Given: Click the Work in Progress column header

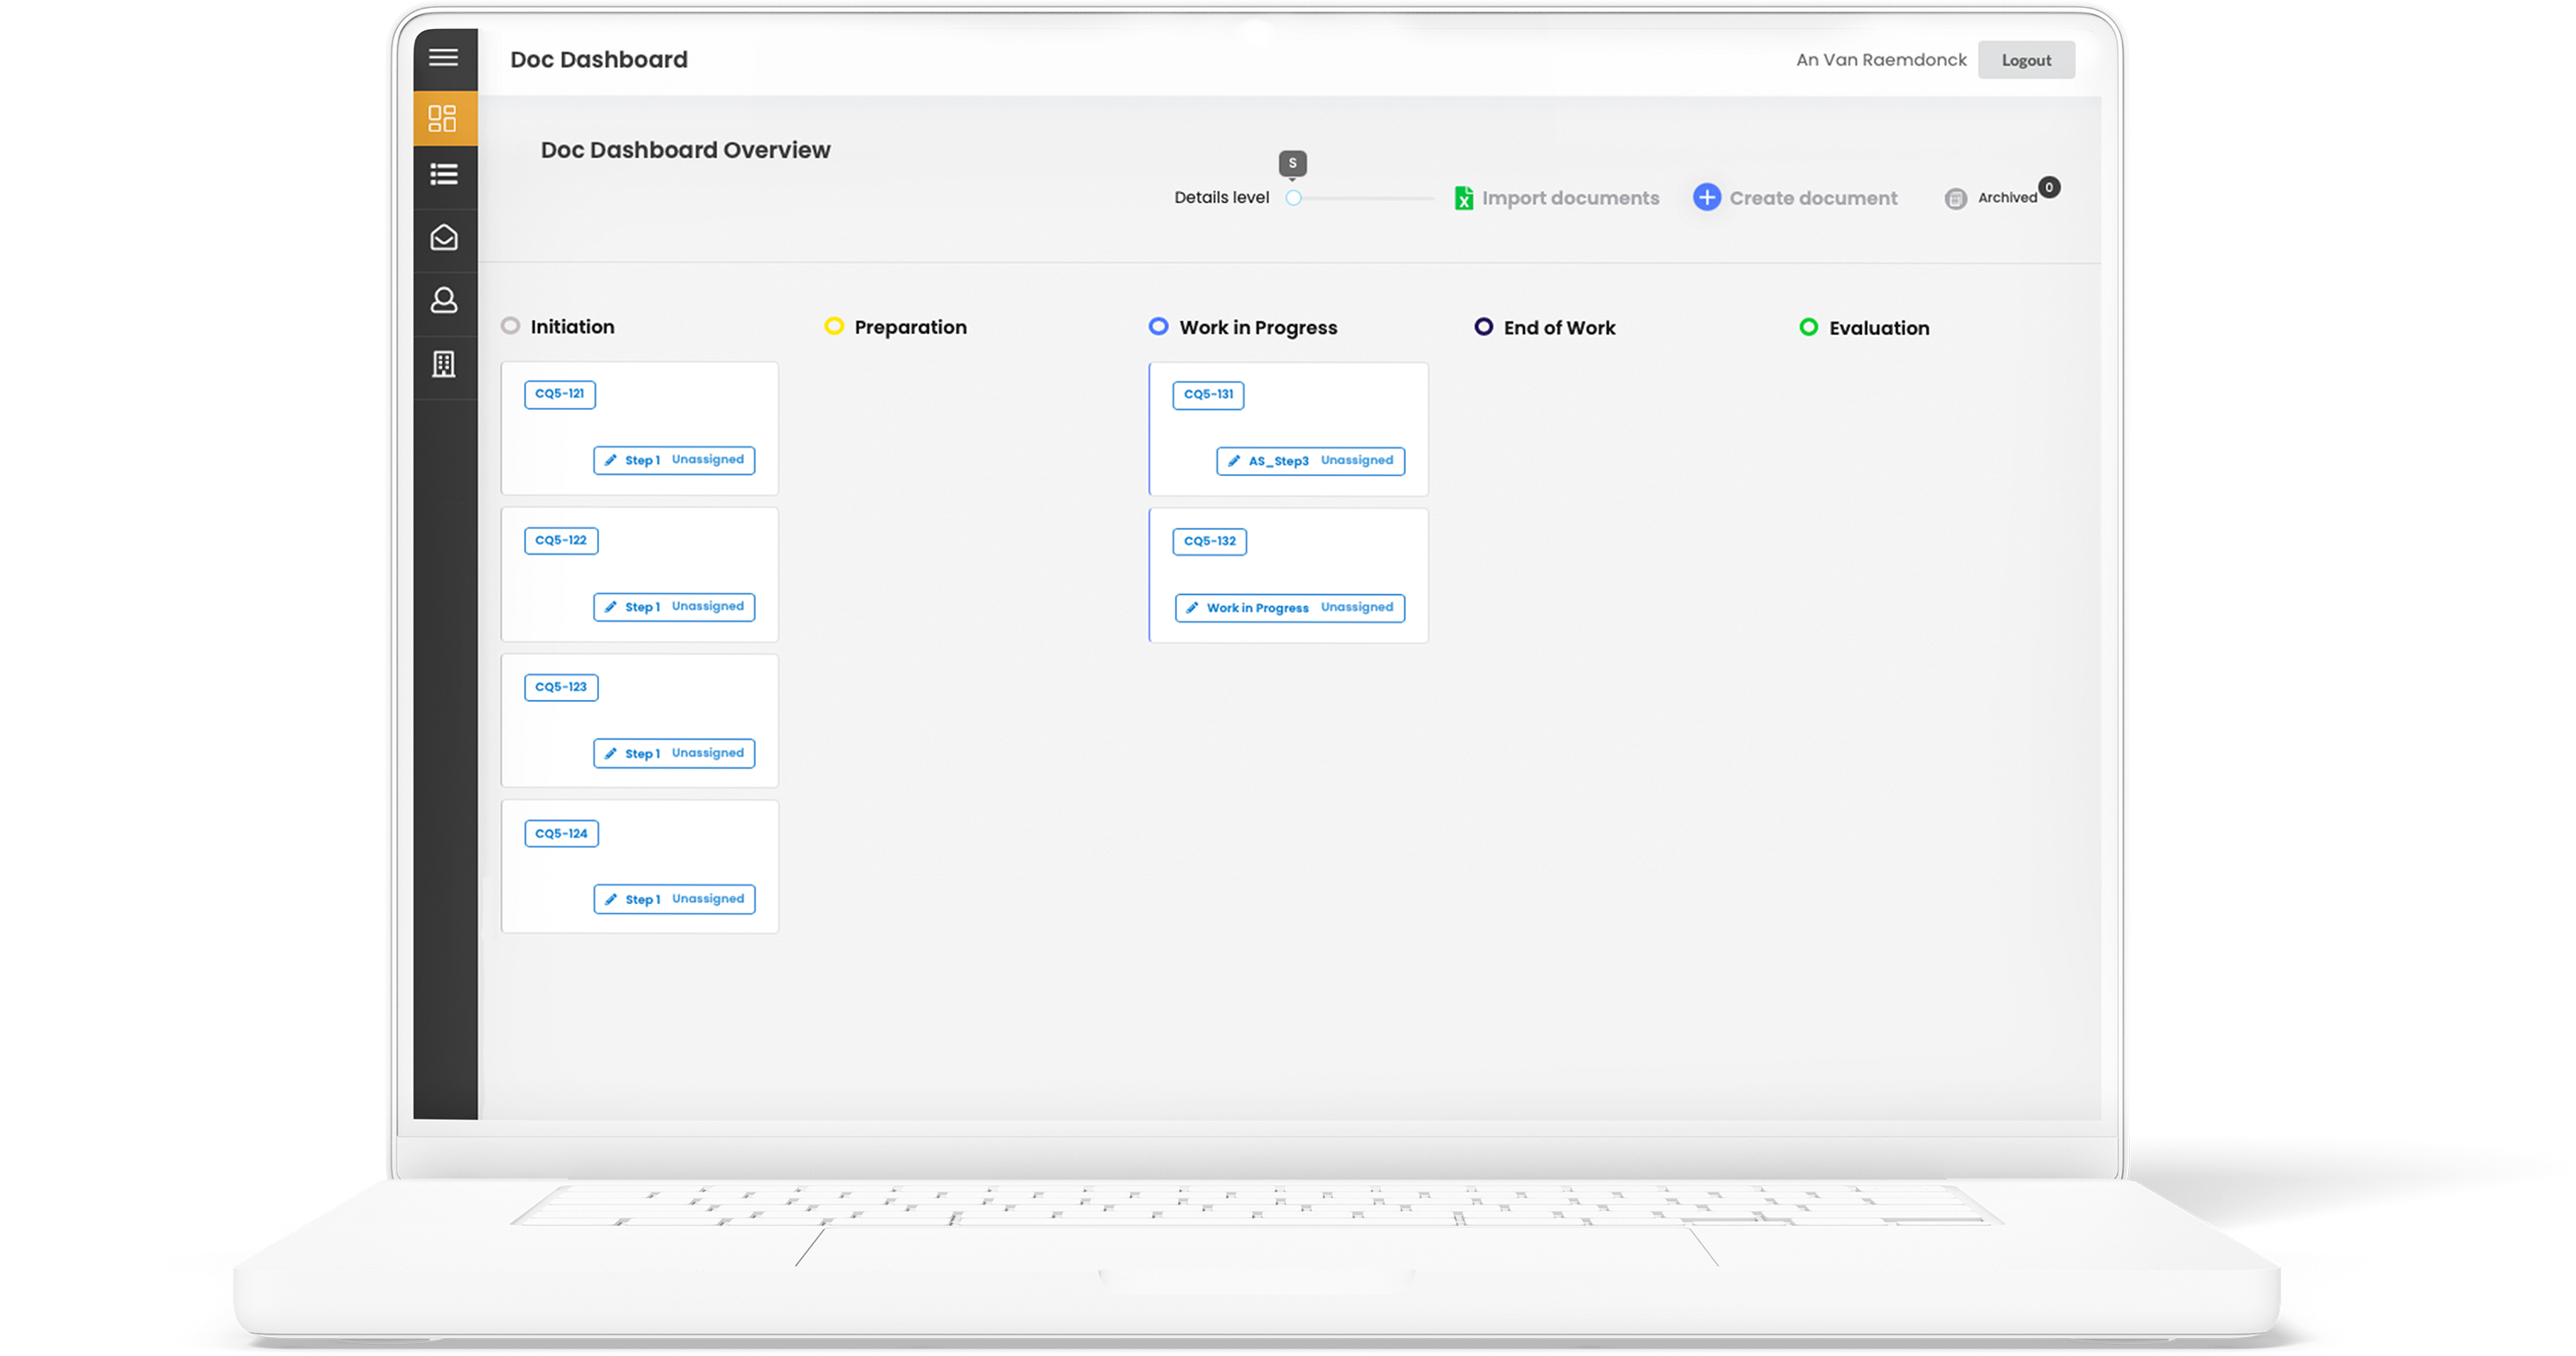Looking at the screenshot, I should pyautogui.click(x=1257, y=328).
